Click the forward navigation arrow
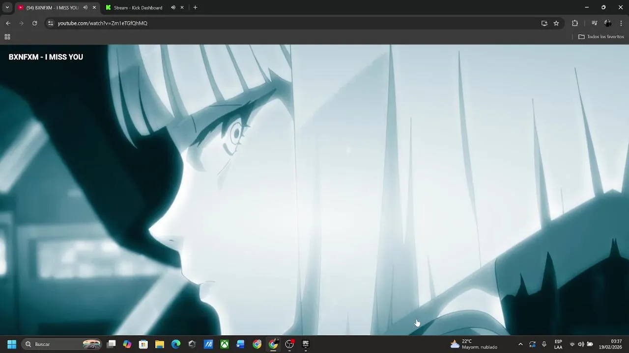The width and height of the screenshot is (629, 353). 21,23
